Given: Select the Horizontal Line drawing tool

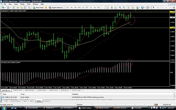Looking at the screenshot, I should (166, 8).
